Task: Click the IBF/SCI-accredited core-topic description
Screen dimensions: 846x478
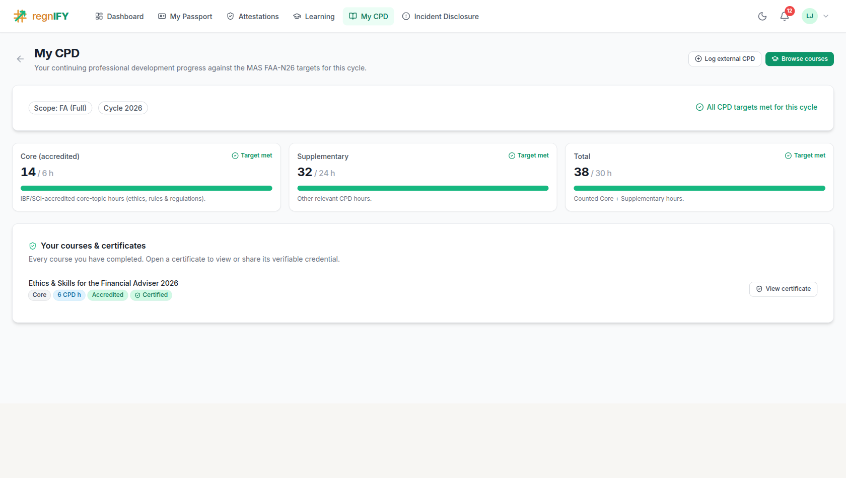Action: point(113,199)
